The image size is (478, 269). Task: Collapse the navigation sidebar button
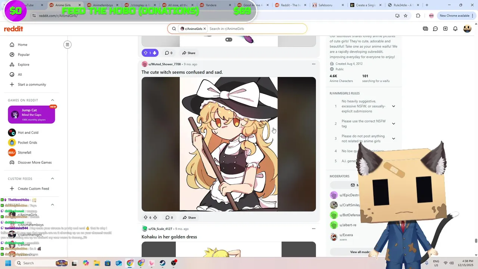pyautogui.click(x=67, y=44)
